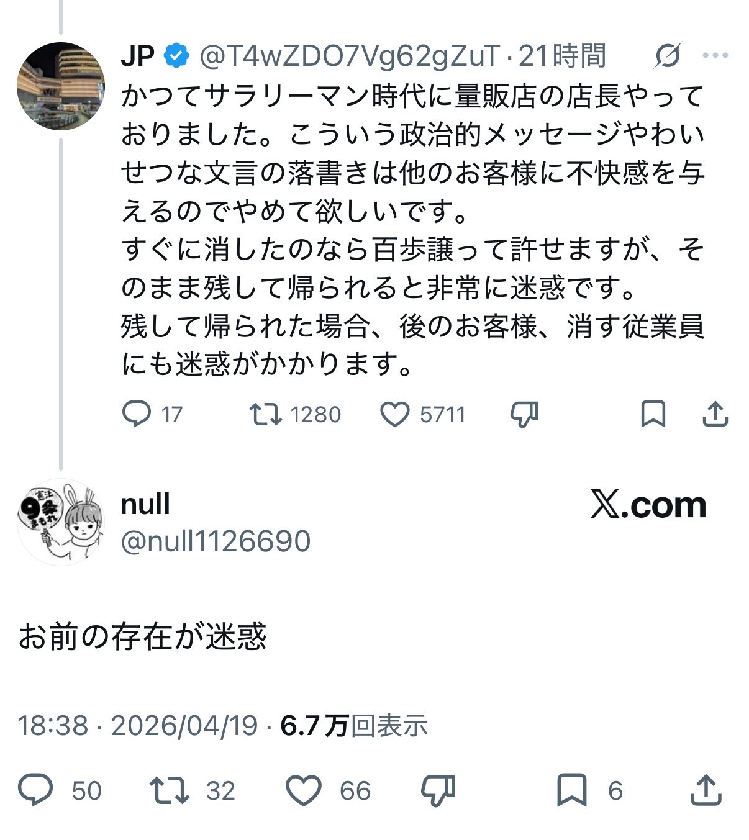Click the 18:38 post timestamp
This screenshot has width=749, height=840.
[x=53, y=725]
